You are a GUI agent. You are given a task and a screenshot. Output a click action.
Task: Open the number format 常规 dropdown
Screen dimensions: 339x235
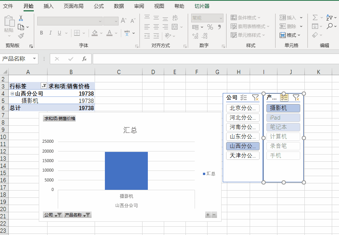[x=221, y=18]
